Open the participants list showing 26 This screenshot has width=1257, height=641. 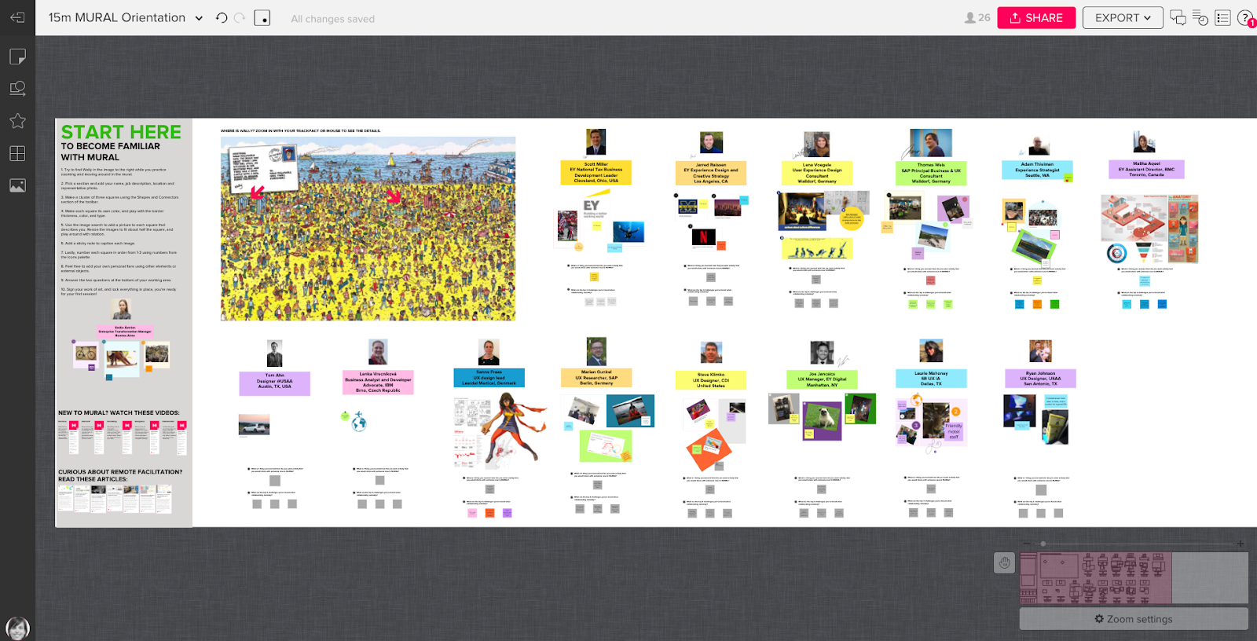coord(977,17)
